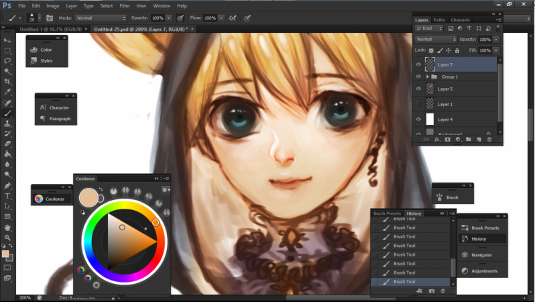Select the Blur tool
Screen dimensions: 535x302
point(7,164)
